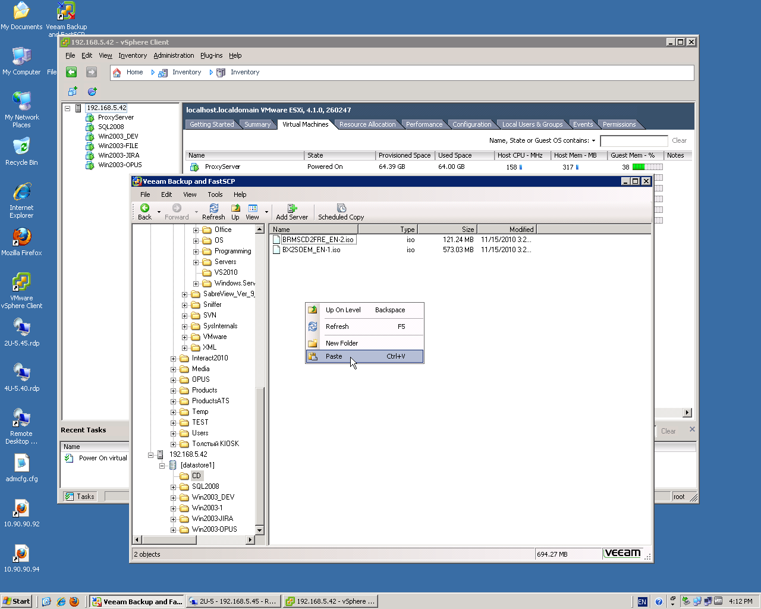761x609 pixels.
Task: Select the CD folder in datastore1
Action: [x=196, y=476]
